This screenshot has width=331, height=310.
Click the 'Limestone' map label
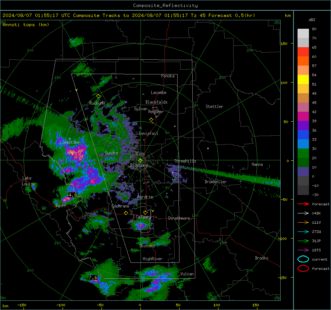[x=70, y=142]
